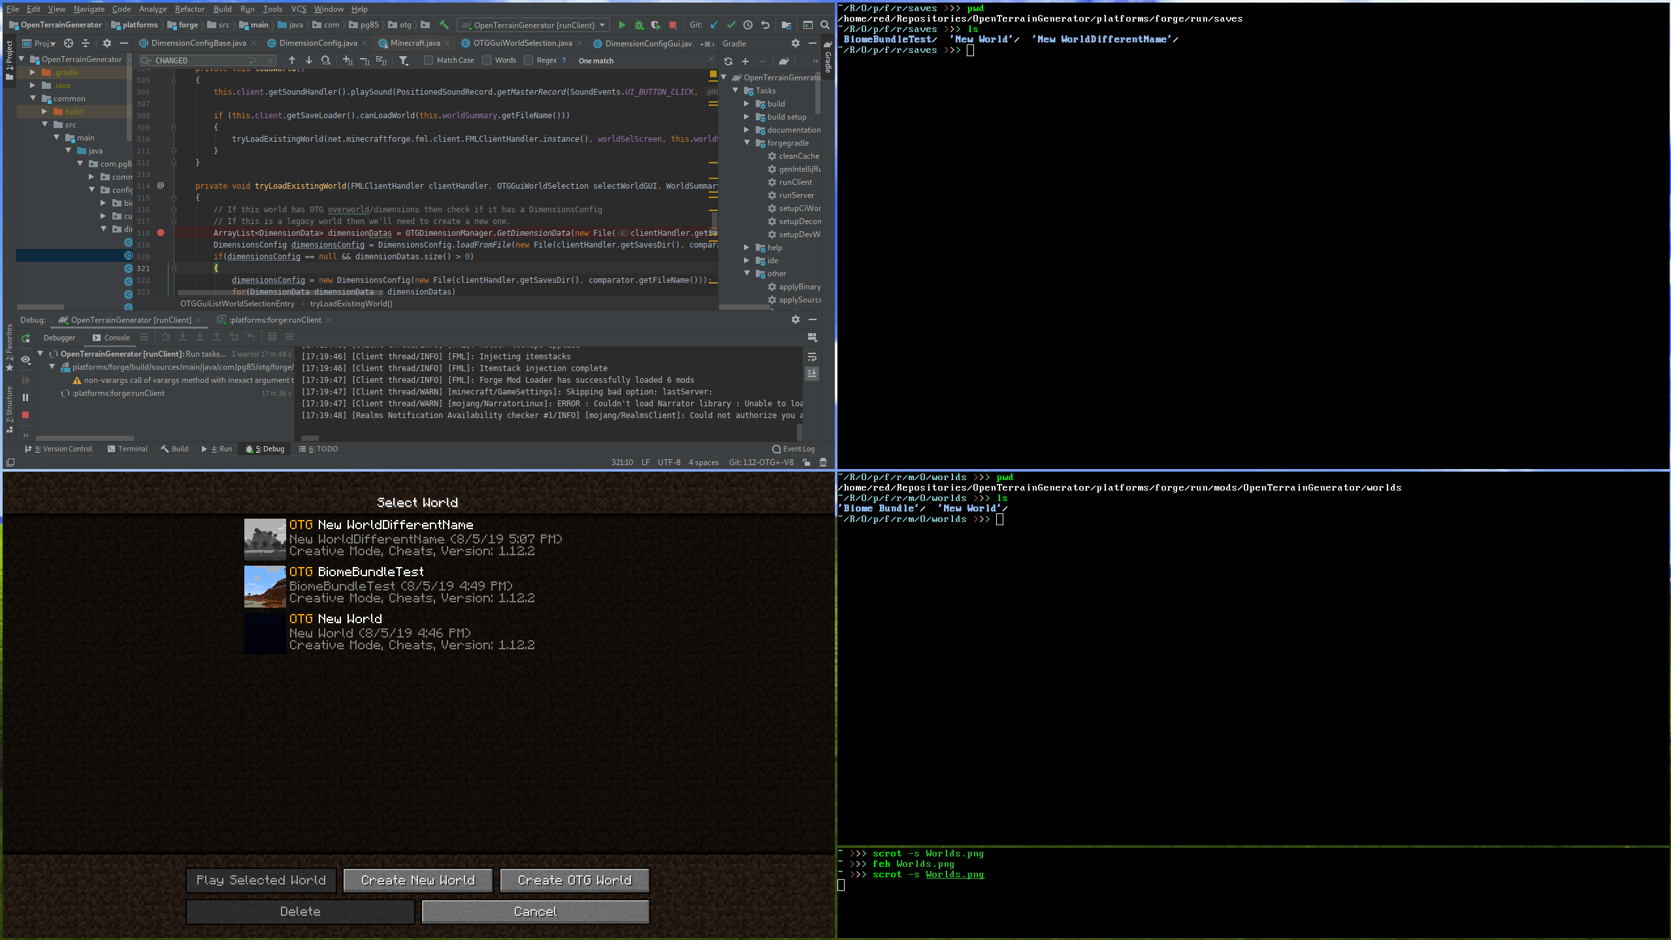
Task: Run with coverage using the shield icon
Action: tap(655, 25)
